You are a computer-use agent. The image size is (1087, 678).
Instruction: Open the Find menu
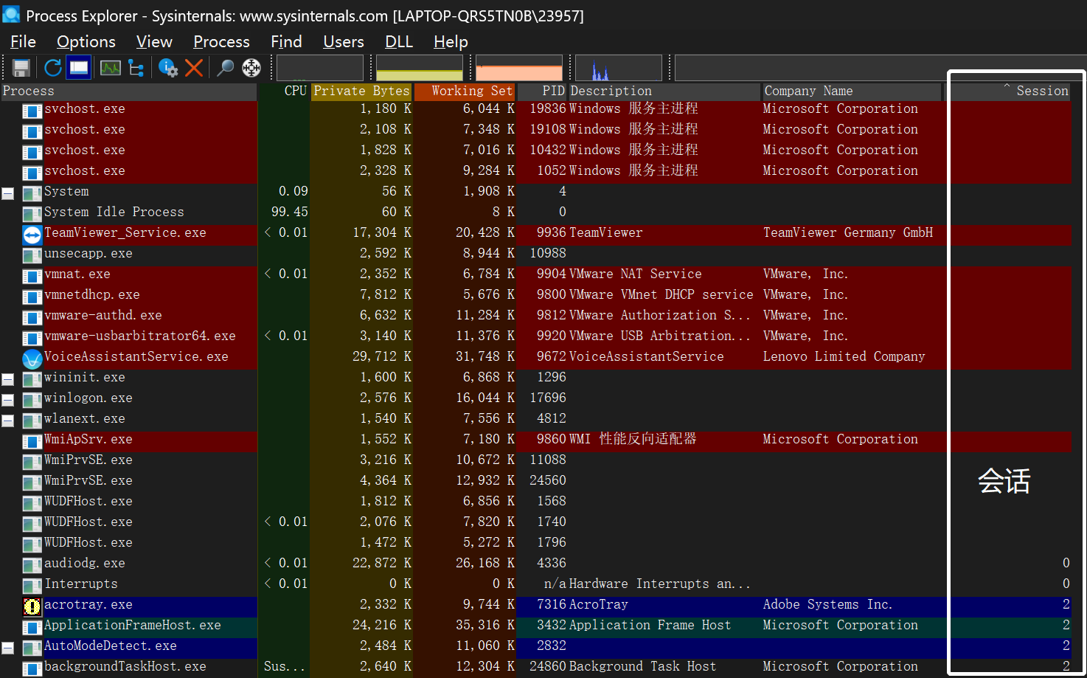(x=286, y=42)
